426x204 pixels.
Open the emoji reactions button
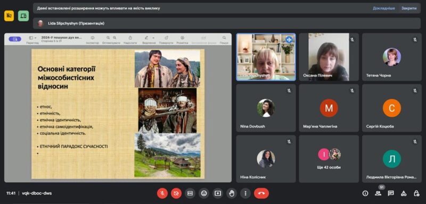tap(204, 193)
